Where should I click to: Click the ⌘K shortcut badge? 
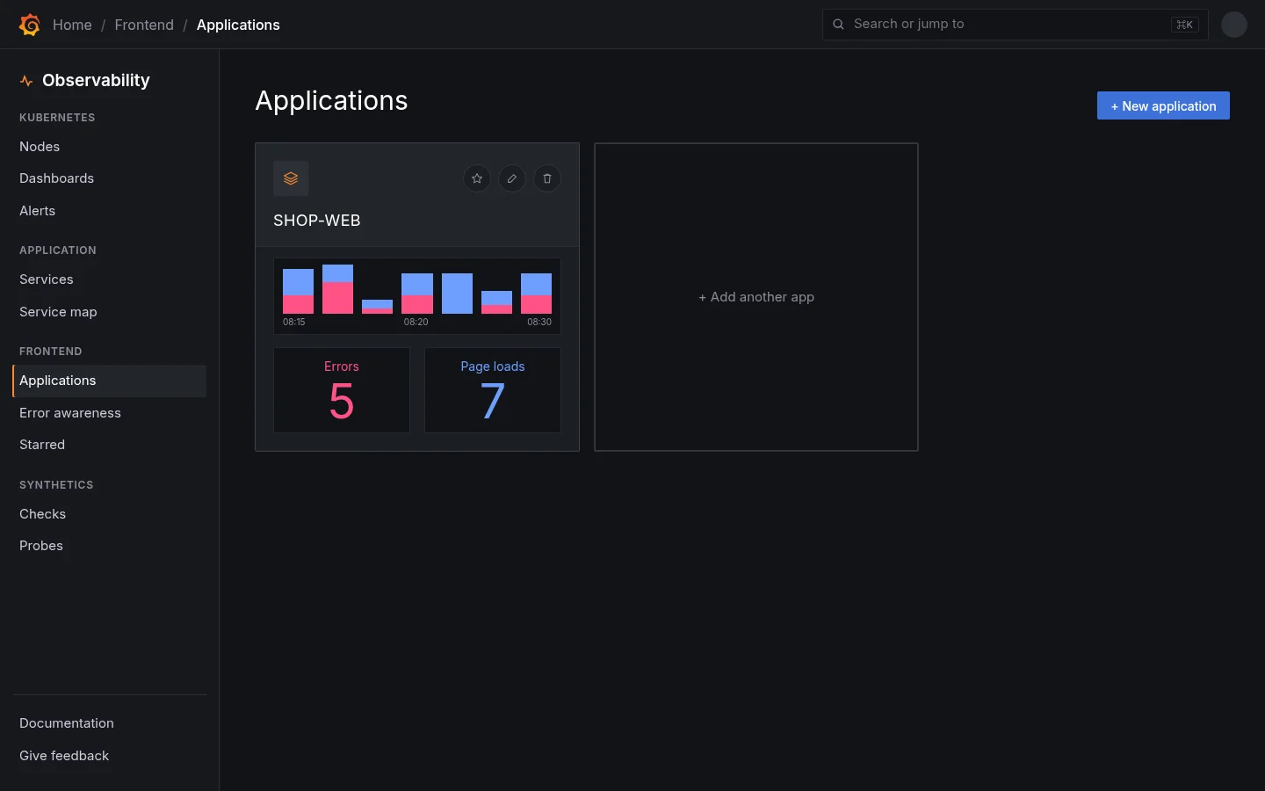tap(1185, 25)
